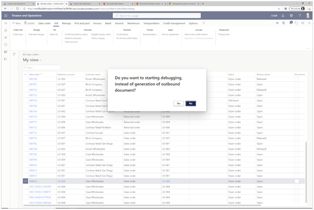Click the browser back arrow
Image resolution: width=314 pixels, height=210 pixels.
click(x=5, y=9)
